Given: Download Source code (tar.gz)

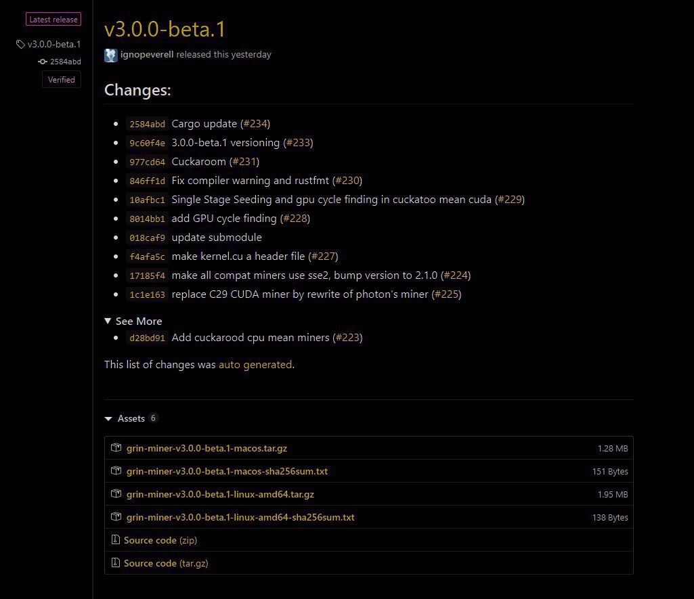Looking at the screenshot, I should pyautogui.click(x=166, y=563).
